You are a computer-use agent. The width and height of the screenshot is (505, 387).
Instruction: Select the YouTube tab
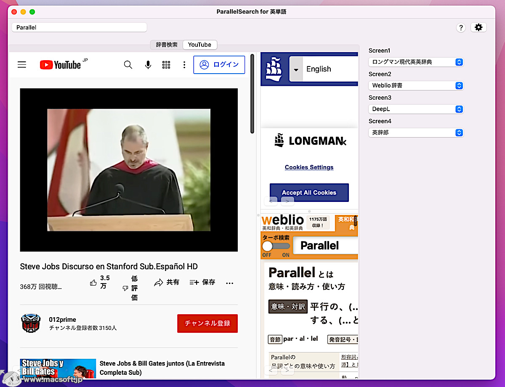point(199,45)
